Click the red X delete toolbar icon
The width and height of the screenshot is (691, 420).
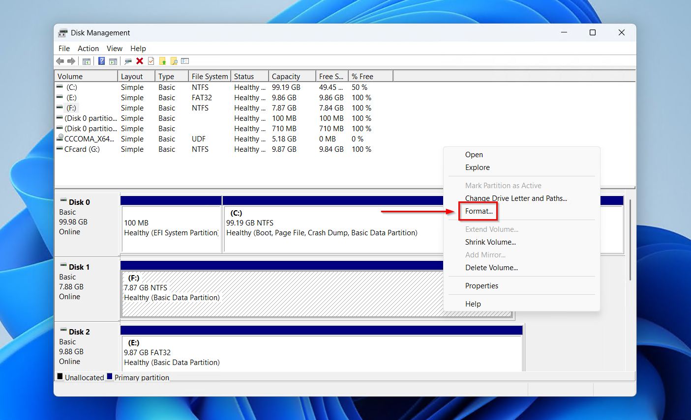click(139, 60)
